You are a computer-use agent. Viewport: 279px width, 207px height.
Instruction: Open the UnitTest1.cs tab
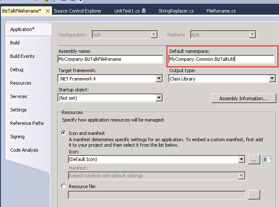pos(127,11)
